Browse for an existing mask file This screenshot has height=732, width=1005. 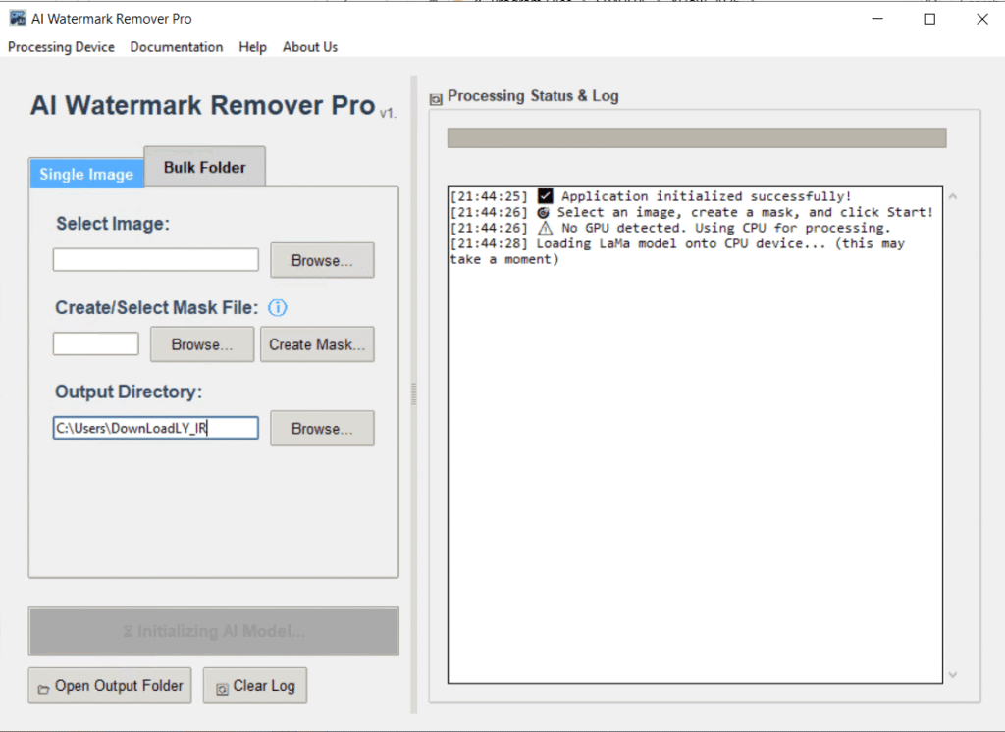[x=201, y=344]
